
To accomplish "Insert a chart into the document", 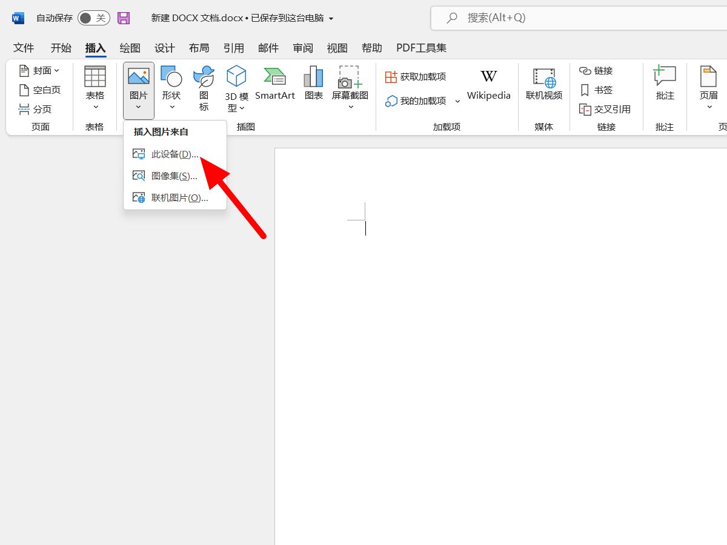I will (313, 85).
